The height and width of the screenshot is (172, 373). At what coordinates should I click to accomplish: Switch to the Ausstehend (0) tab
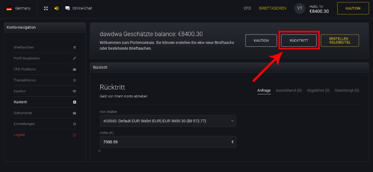click(289, 90)
